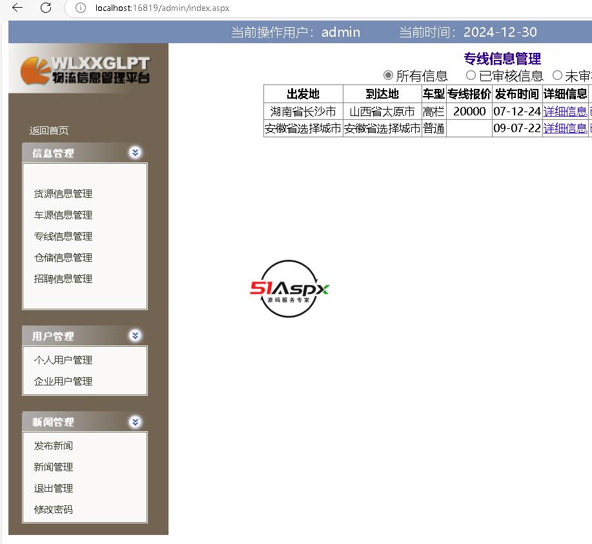592x544 pixels.
Task: Click the 详细信息 column header
Action: (x=565, y=94)
